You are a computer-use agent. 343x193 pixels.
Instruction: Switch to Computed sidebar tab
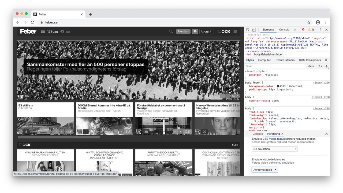click(264, 60)
